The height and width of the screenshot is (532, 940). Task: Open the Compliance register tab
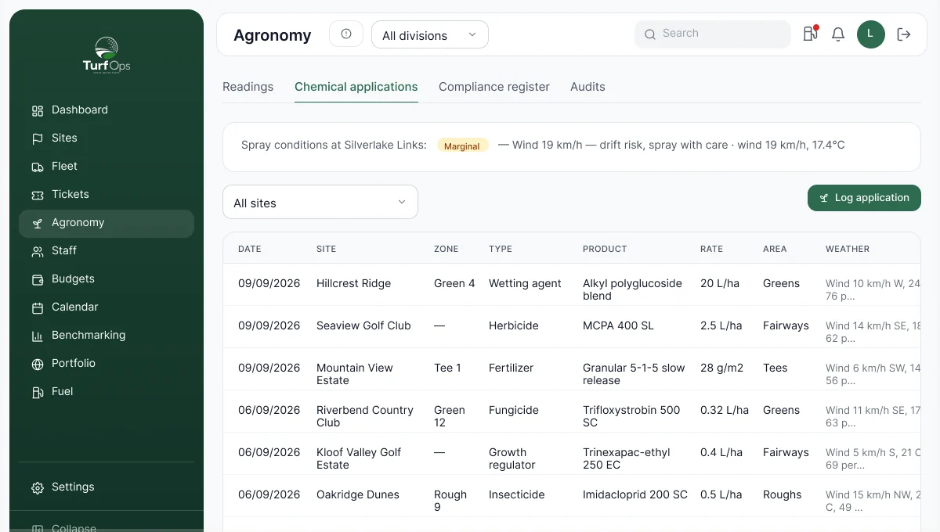(x=494, y=87)
